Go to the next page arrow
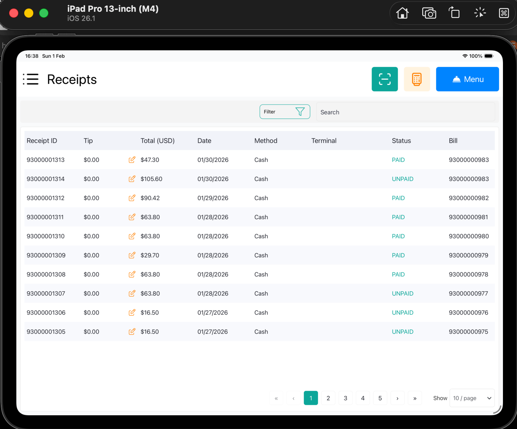The height and width of the screenshot is (429, 517). coord(397,398)
